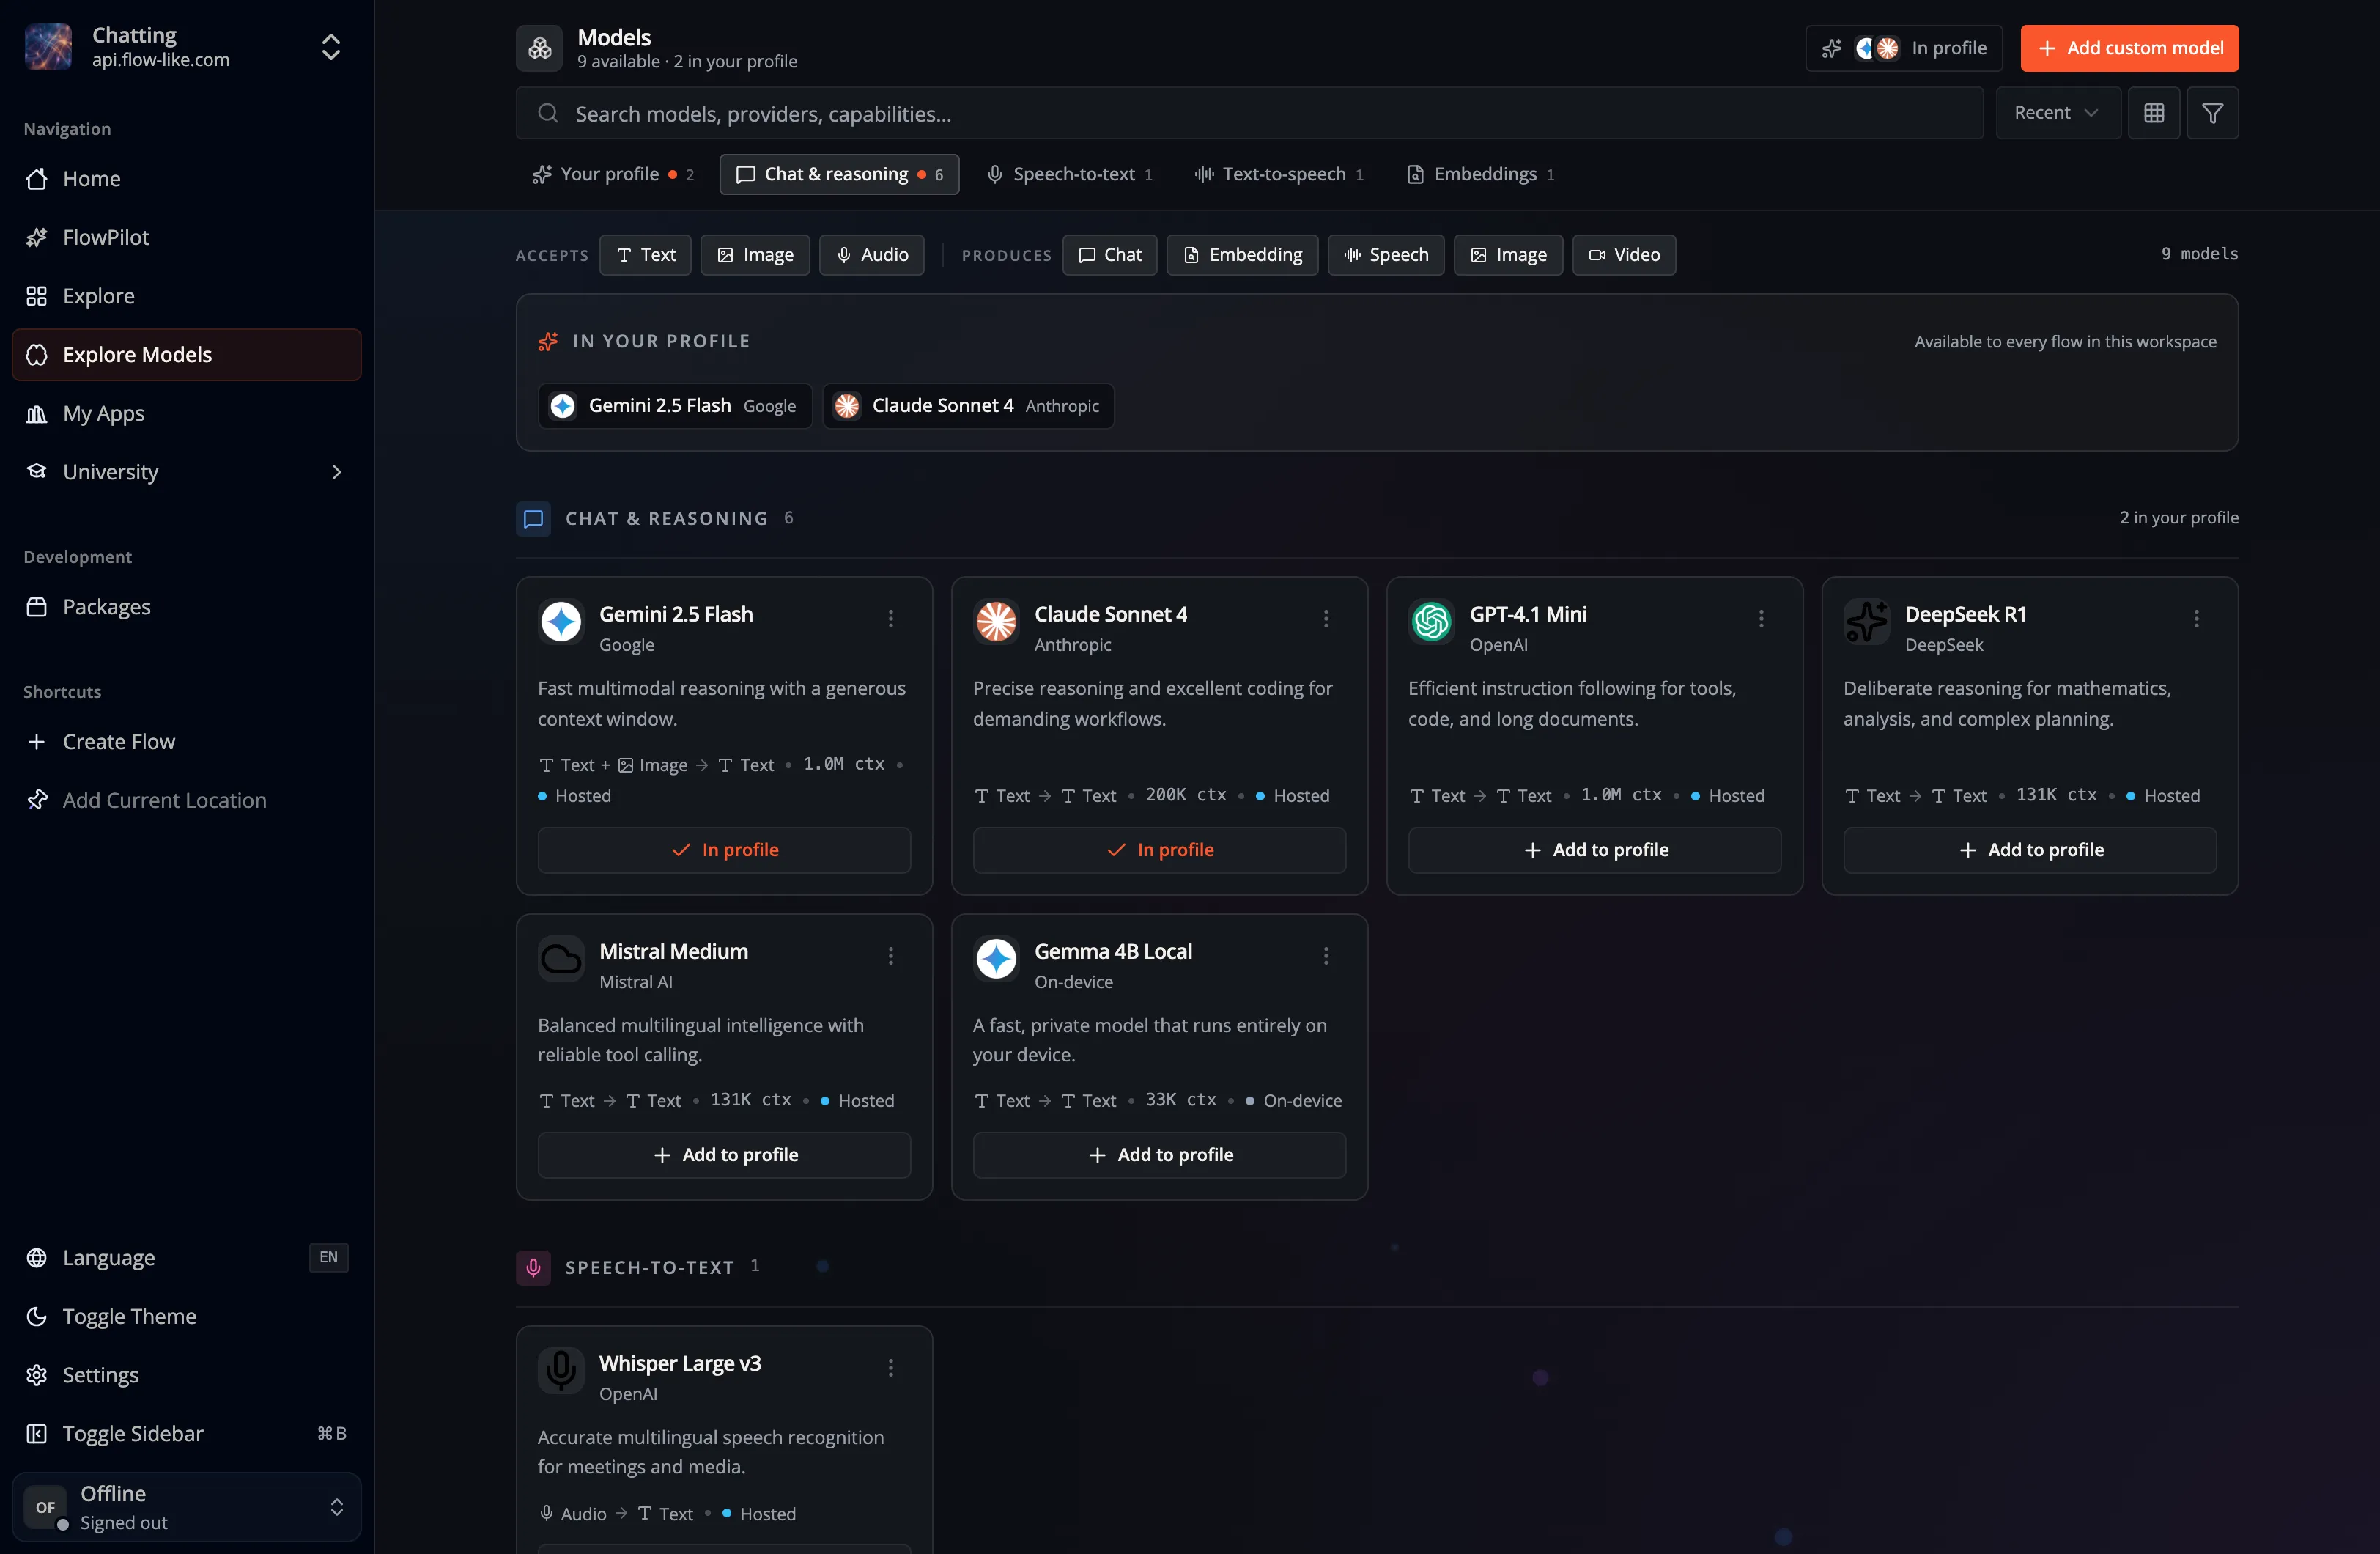Open the DeepSeek R1 card options menu
Viewport: 2380px width, 1554px height.
click(2196, 619)
